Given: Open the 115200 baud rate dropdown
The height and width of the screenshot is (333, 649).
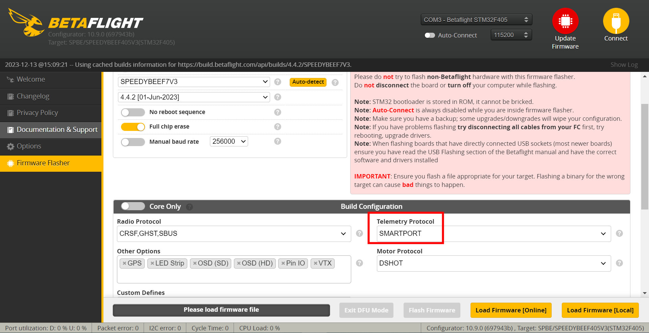Looking at the screenshot, I should point(511,35).
